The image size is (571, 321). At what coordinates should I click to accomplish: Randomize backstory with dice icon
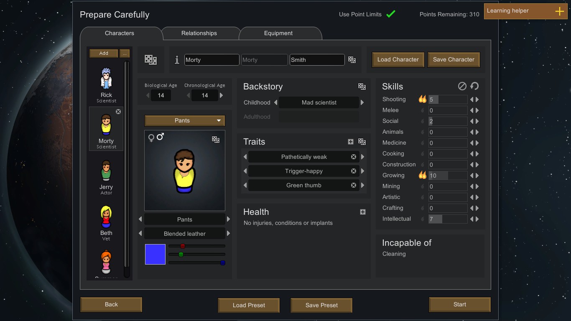(362, 87)
